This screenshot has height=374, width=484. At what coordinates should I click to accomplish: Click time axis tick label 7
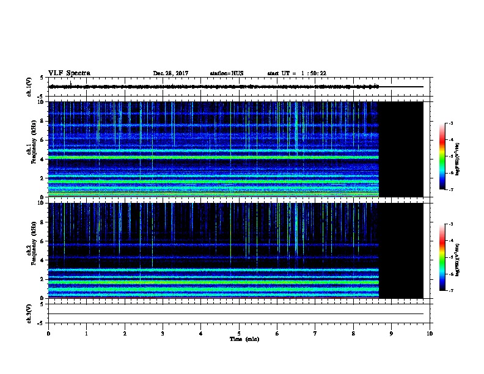[x=315, y=334]
